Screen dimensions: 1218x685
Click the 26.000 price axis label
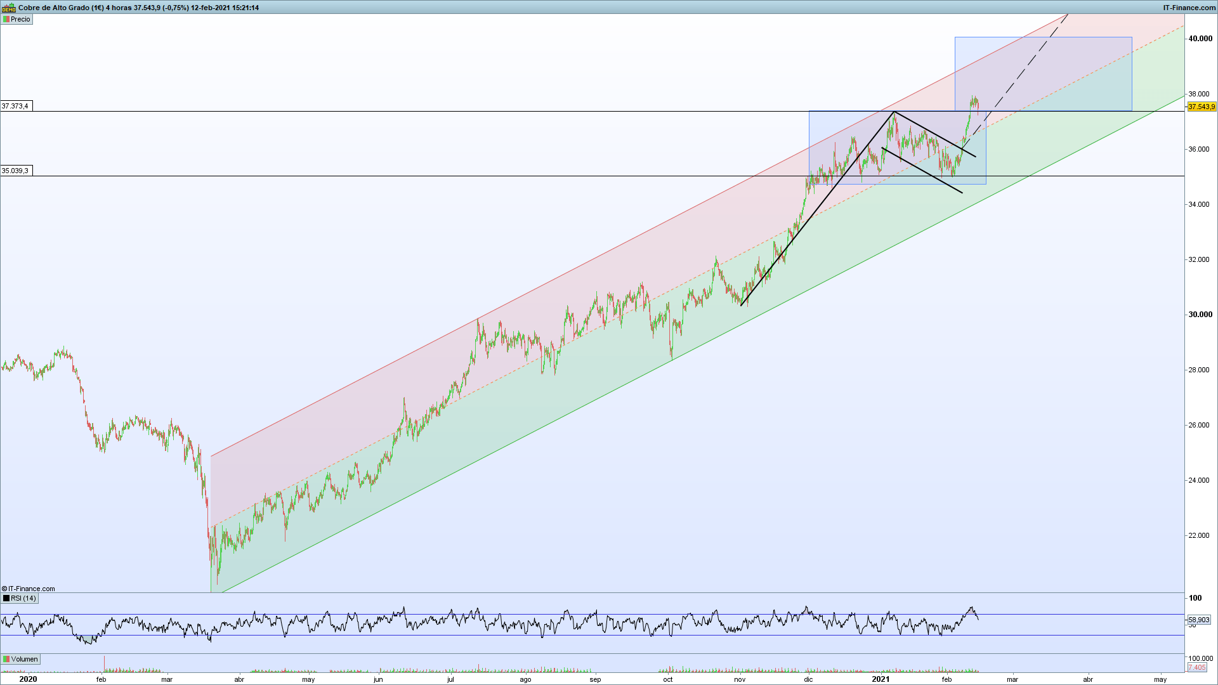pos(1199,425)
